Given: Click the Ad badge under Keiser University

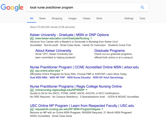Looking at the screenshot, I should (x=32, y=39).
